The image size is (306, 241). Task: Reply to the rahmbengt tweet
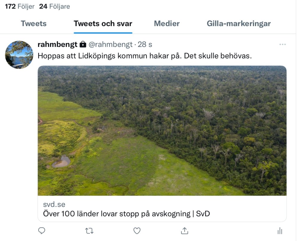[x=42, y=231]
